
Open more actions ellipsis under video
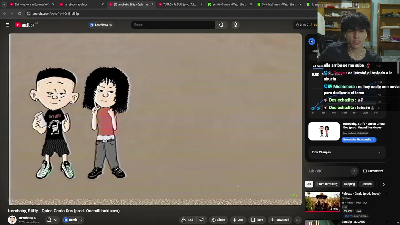(x=298, y=220)
